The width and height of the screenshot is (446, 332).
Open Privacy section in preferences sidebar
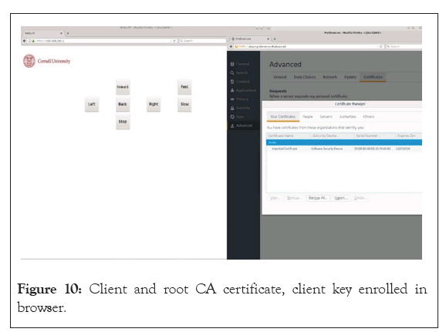243,99
